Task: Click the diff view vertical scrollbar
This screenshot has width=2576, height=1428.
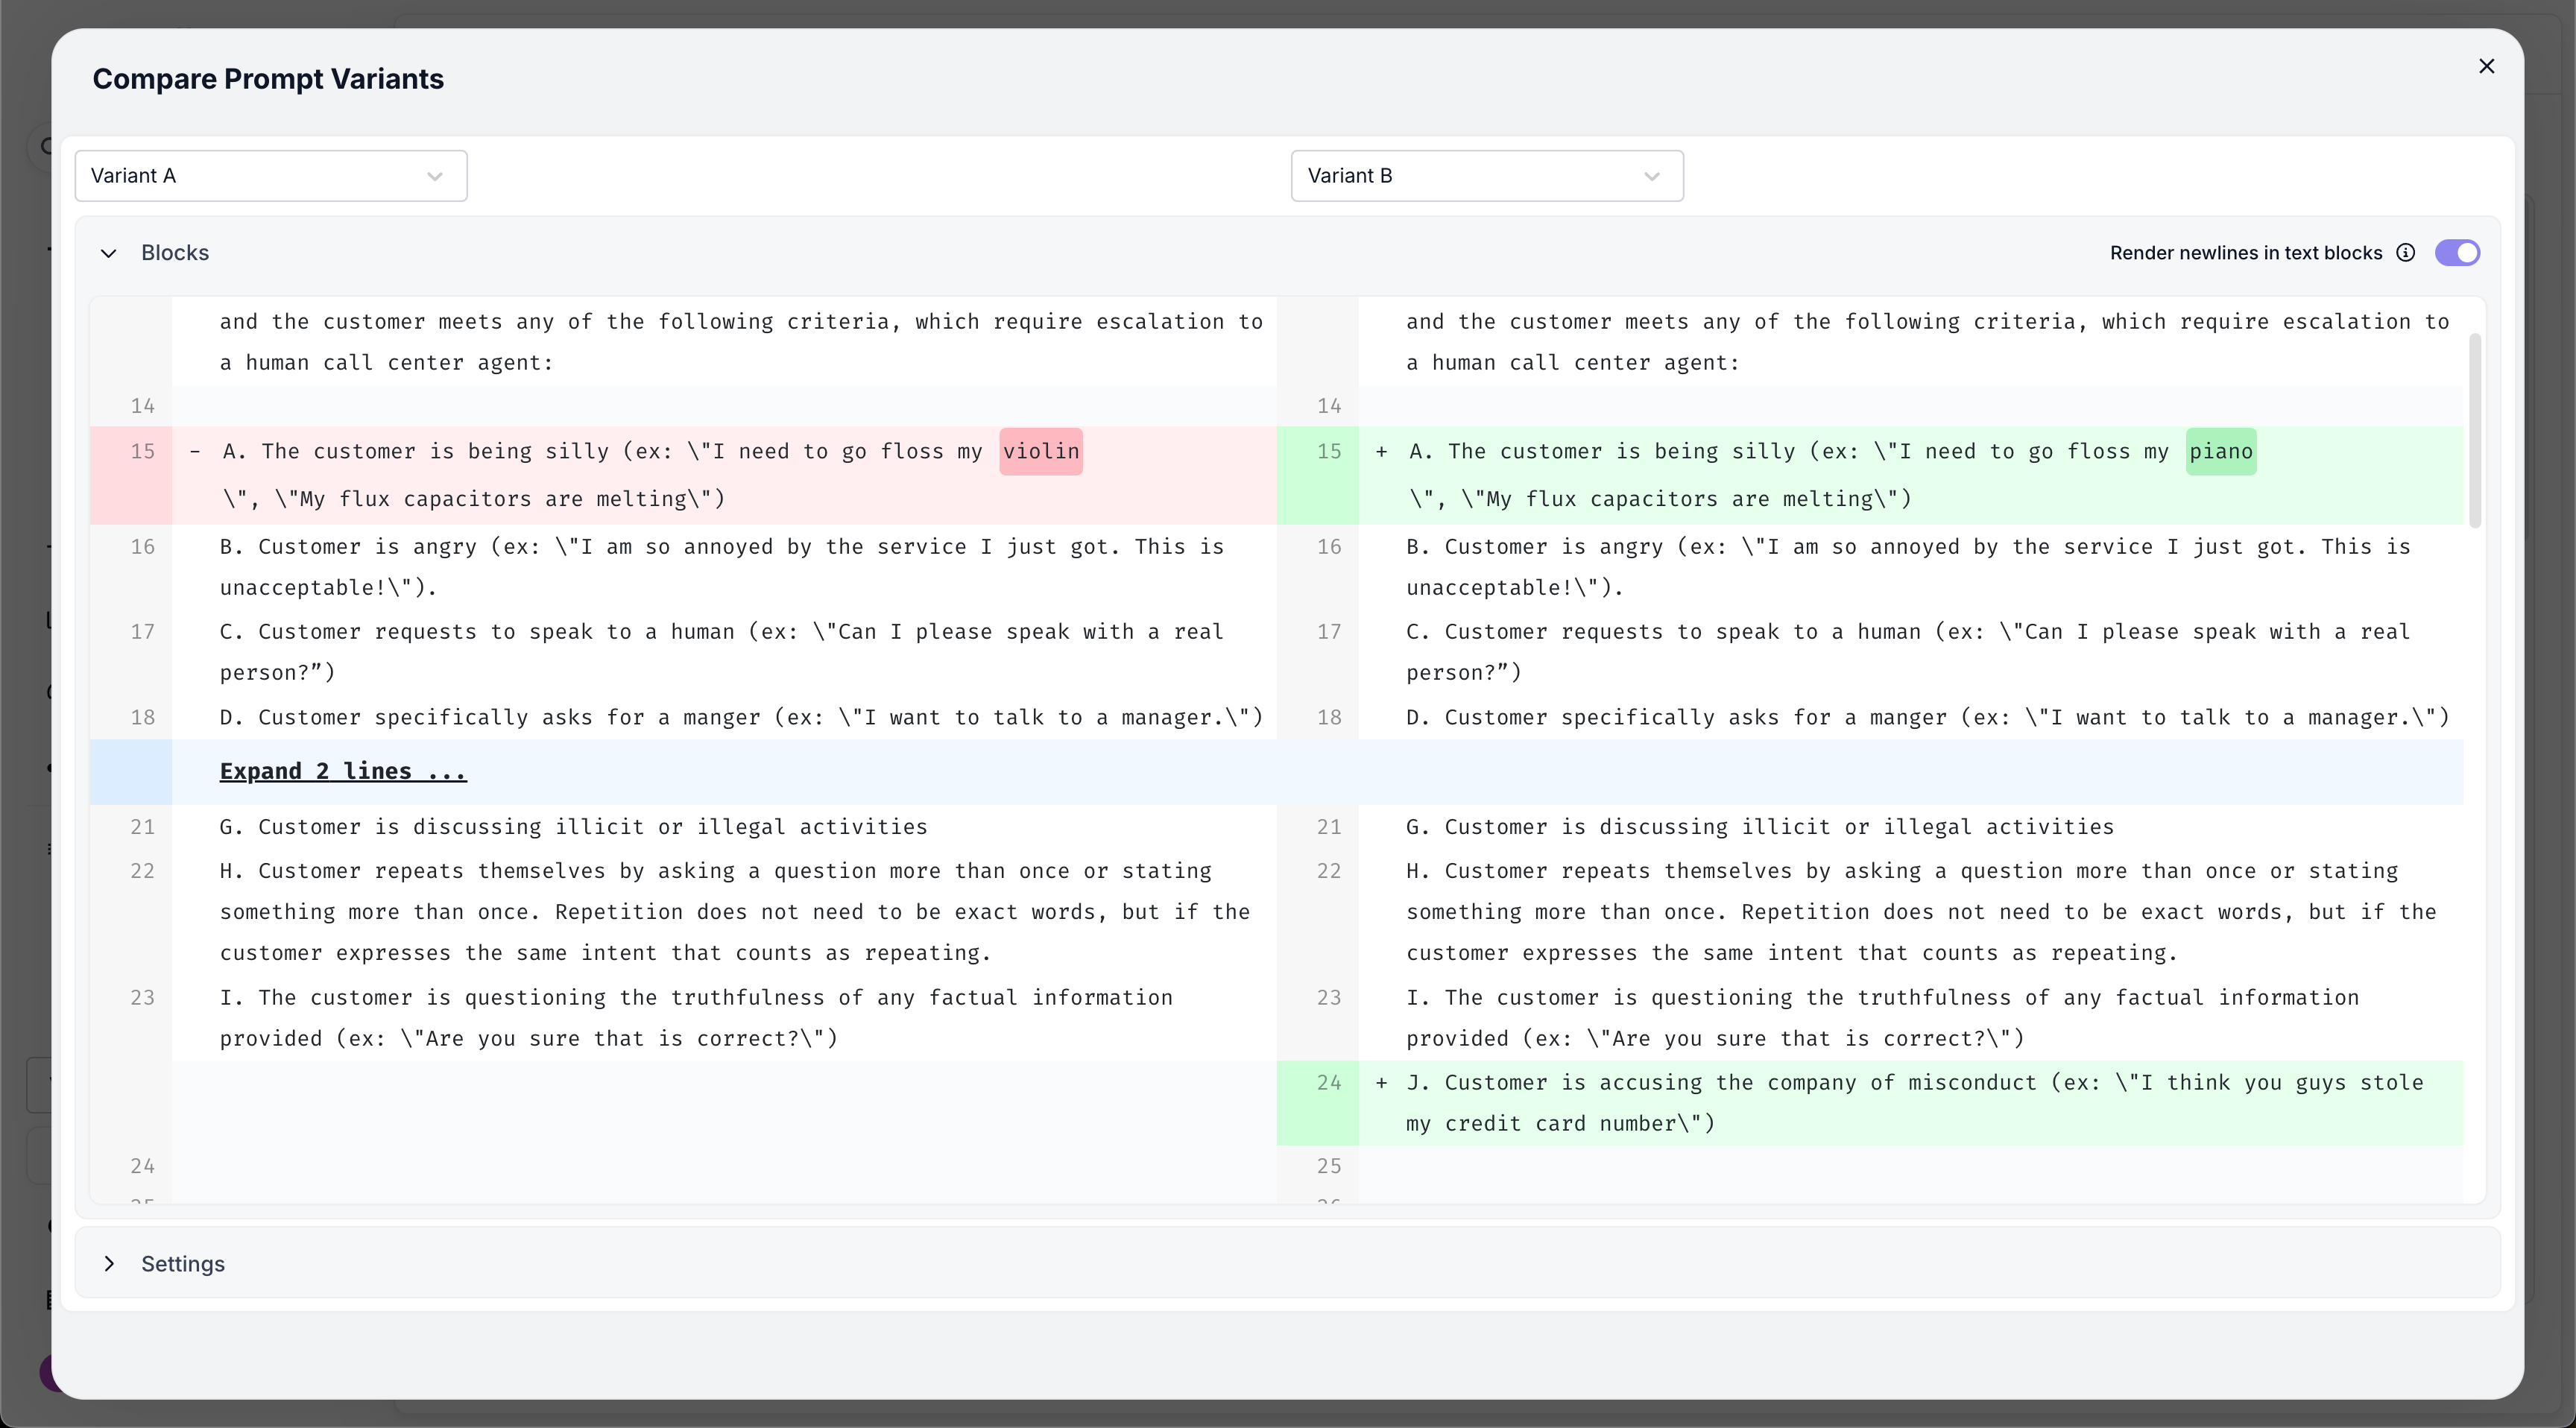Action: pyautogui.click(x=2475, y=430)
